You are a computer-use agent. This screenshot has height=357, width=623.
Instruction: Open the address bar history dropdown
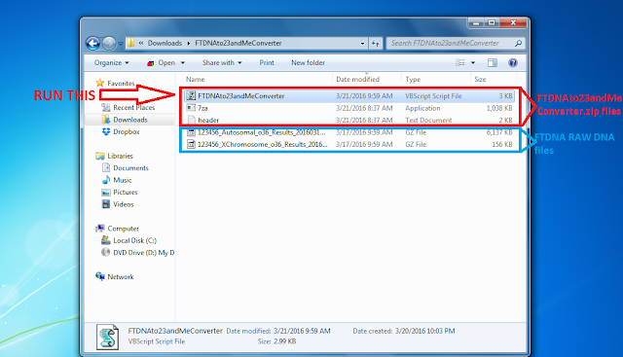[362, 43]
